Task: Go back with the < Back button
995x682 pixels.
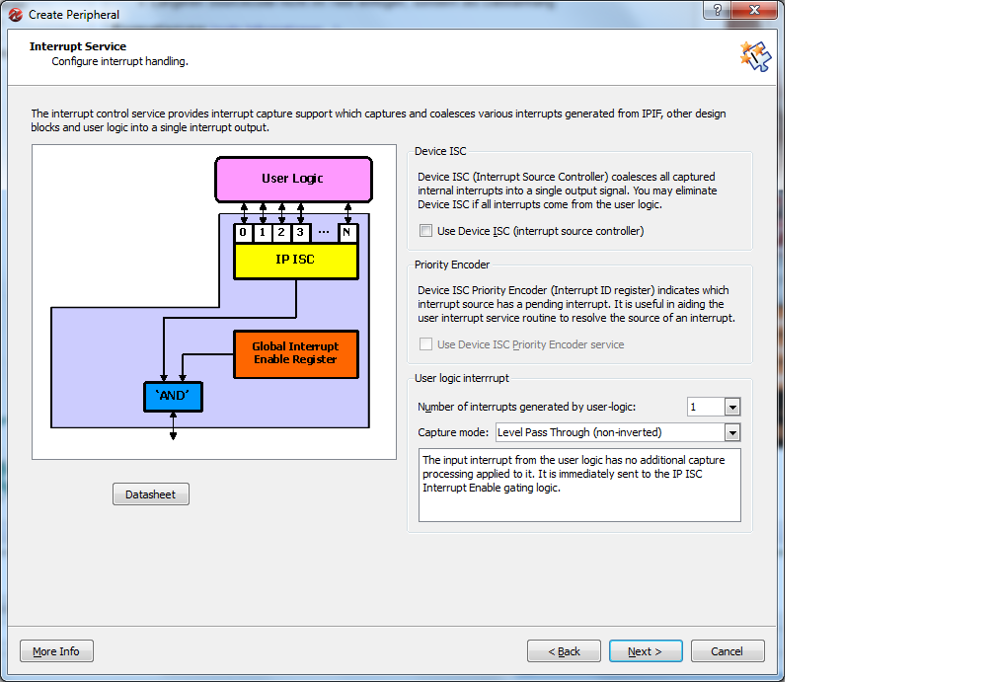Action: point(564,651)
